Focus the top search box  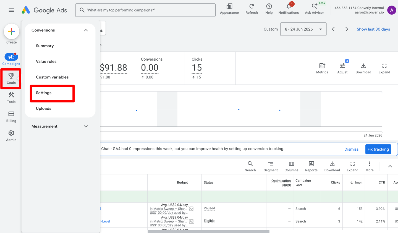point(145,10)
